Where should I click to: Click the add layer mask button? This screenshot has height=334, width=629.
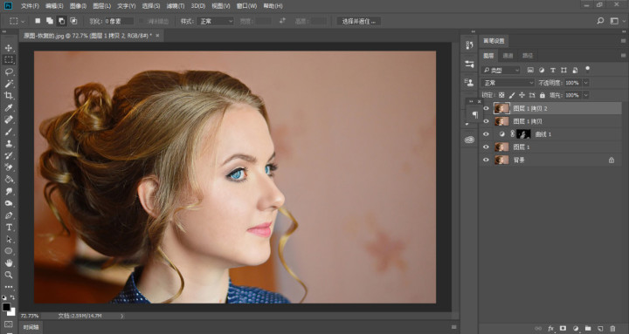tap(563, 329)
